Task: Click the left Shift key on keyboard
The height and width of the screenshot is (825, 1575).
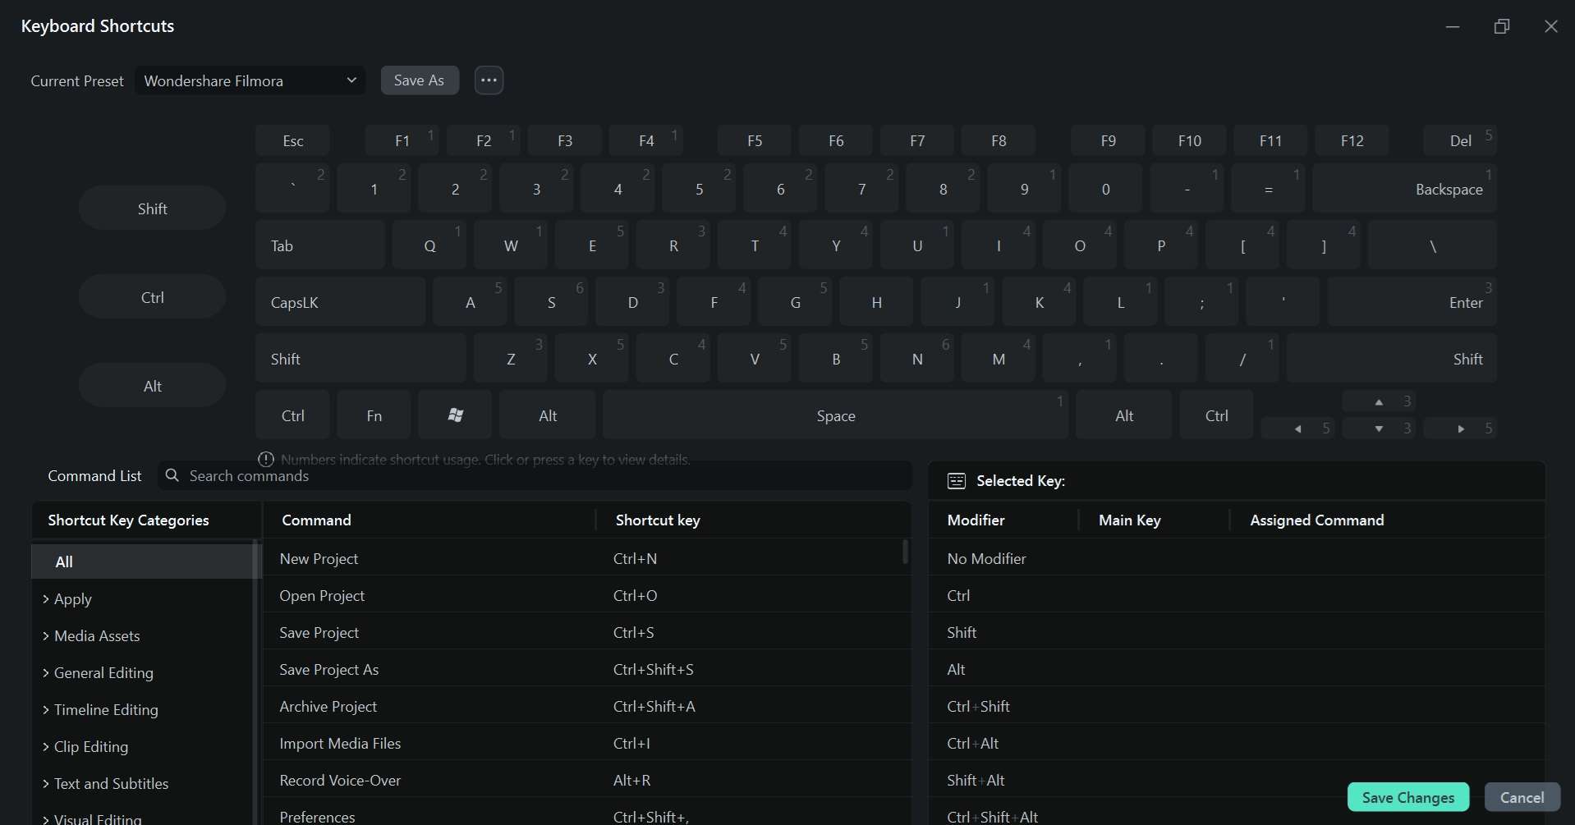Action: [x=360, y=358]
